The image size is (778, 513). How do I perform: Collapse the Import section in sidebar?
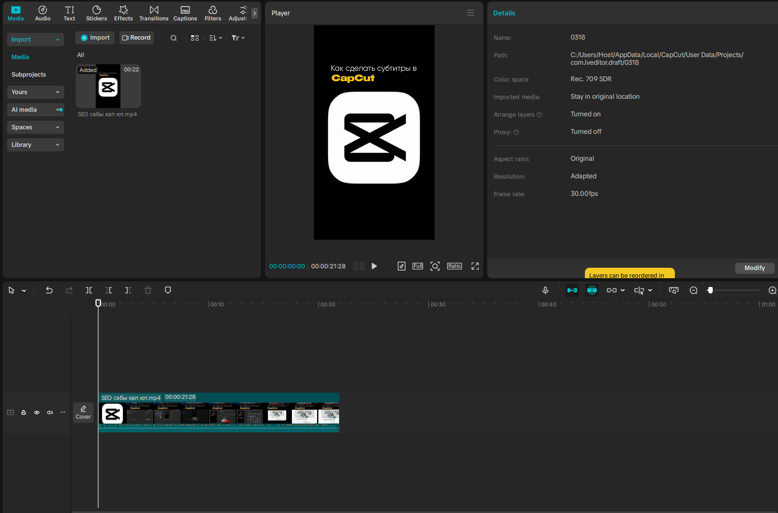pyautogui.click(x=36, y=40)
